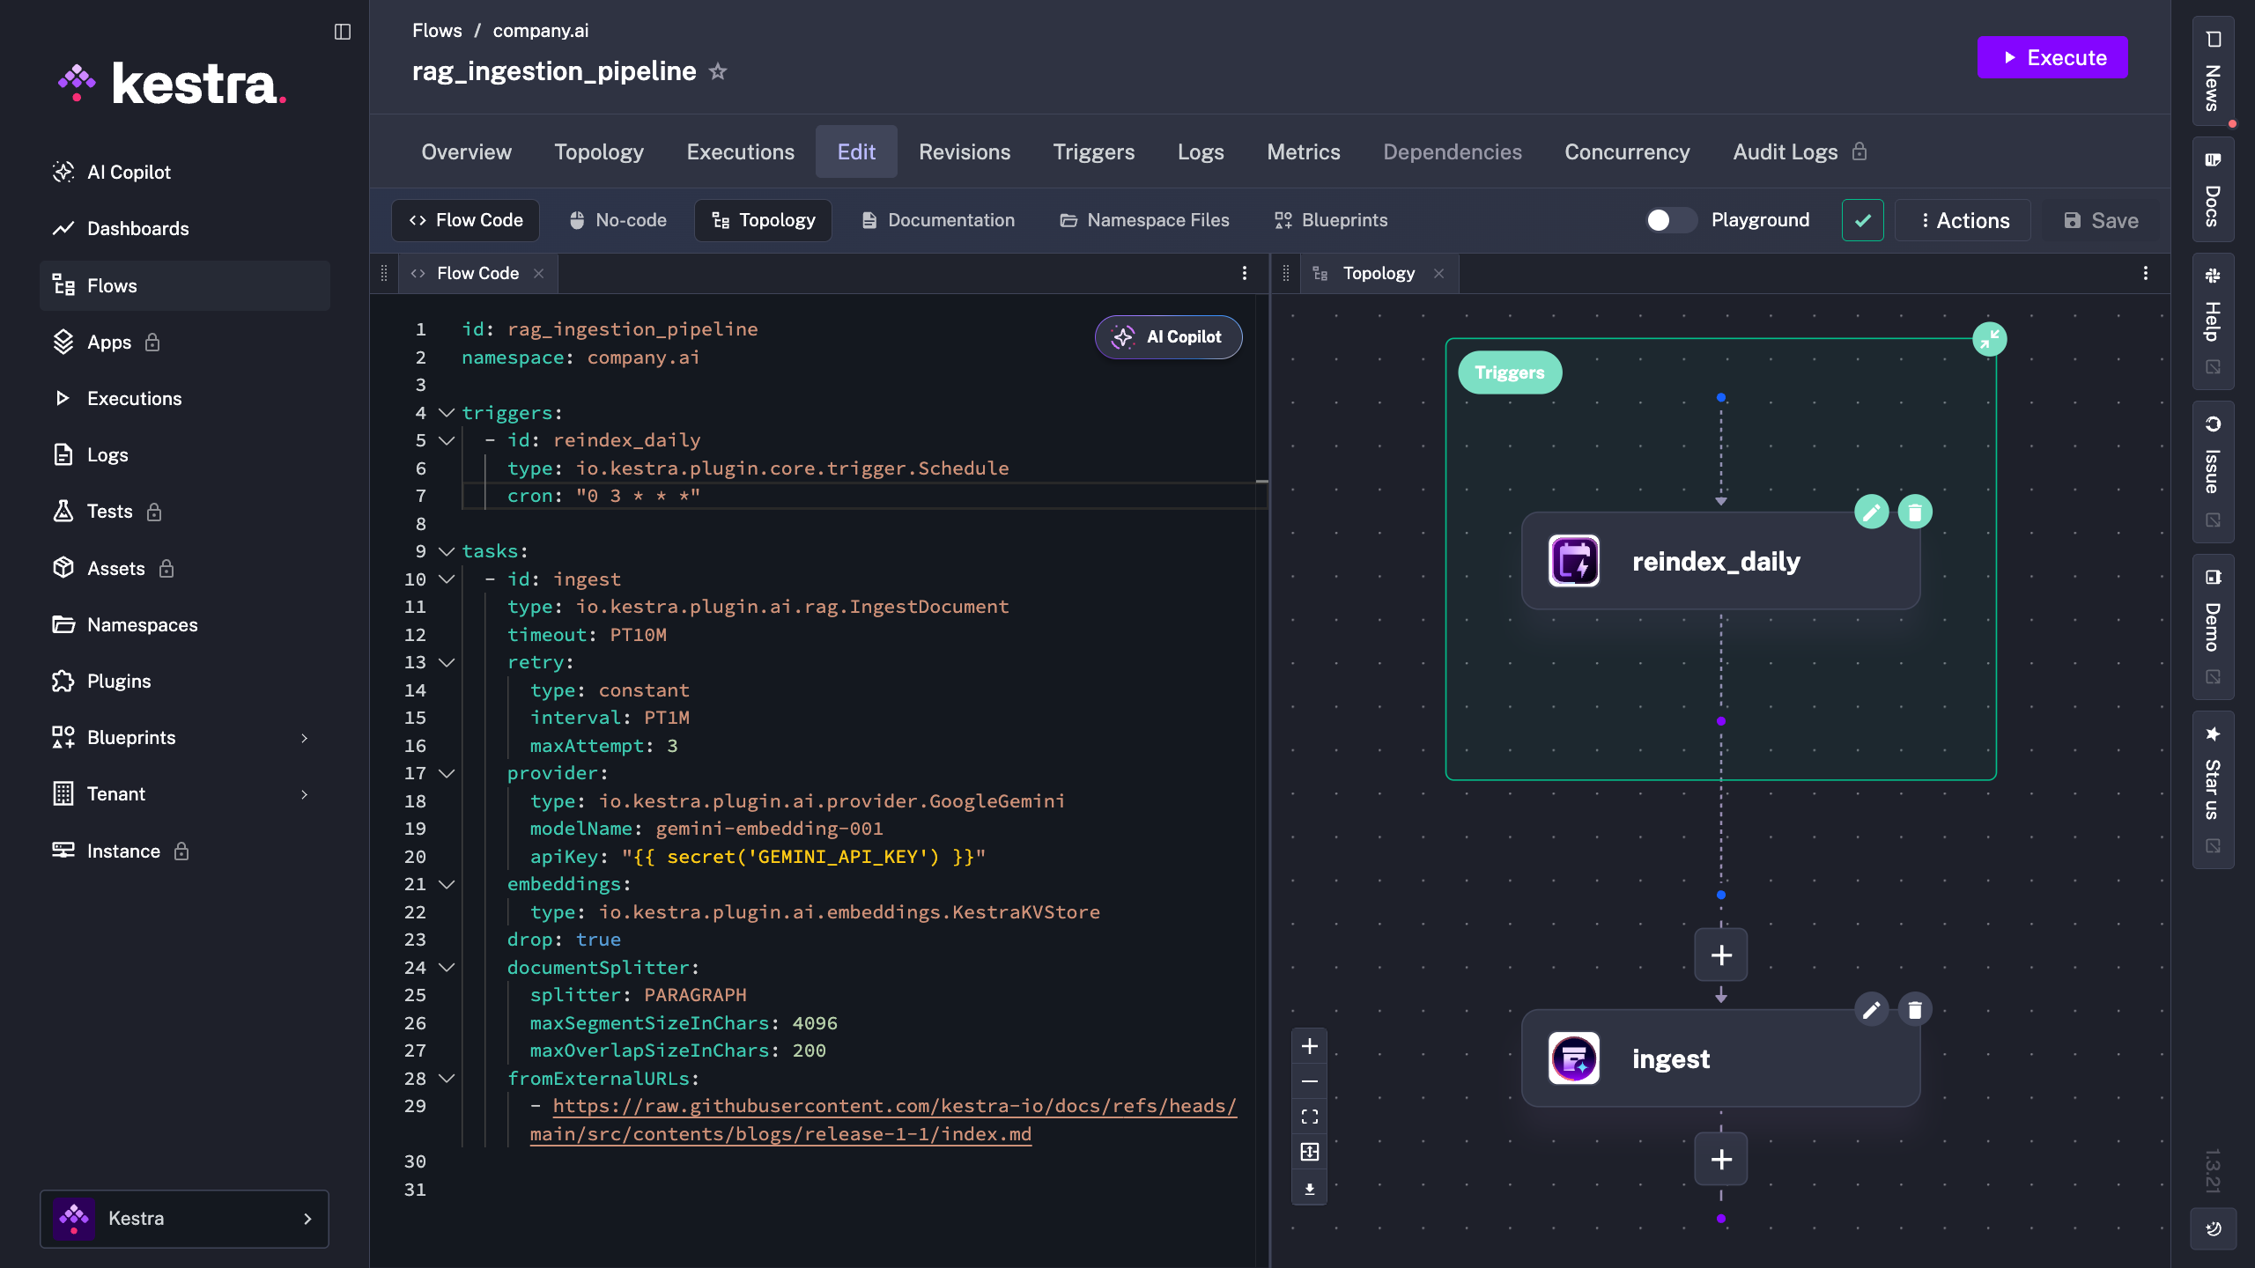Open Dashboards from the sidebar

pyautogui.click(x=184, y=229)
